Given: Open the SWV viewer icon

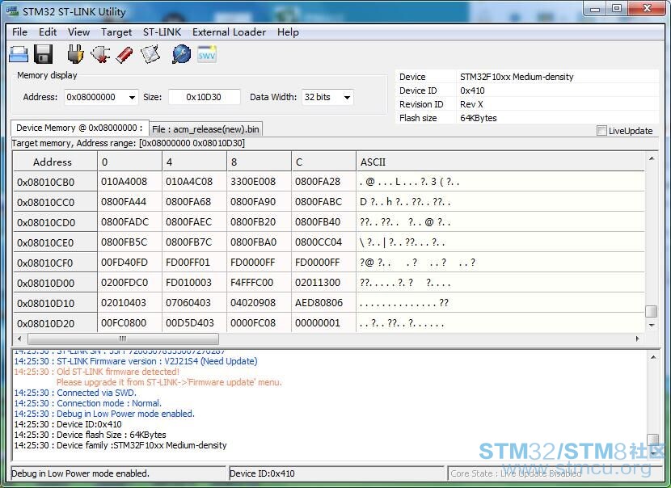Looking at the screenshot, I should (207, 54).
